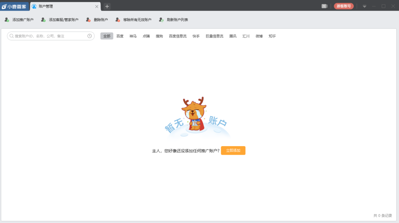Close the 账户管理 tab

97,6
